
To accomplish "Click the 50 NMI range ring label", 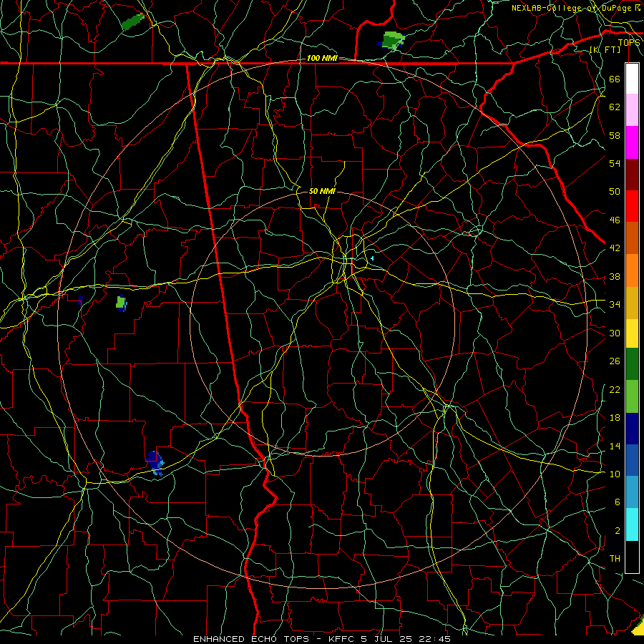I will pos(322,191).
